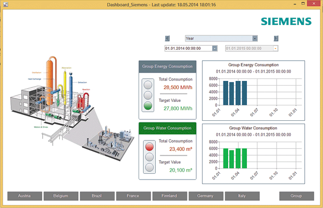The image size is (323, 208).
Task: Click the application icon in title bar
Action: point(6,4)
